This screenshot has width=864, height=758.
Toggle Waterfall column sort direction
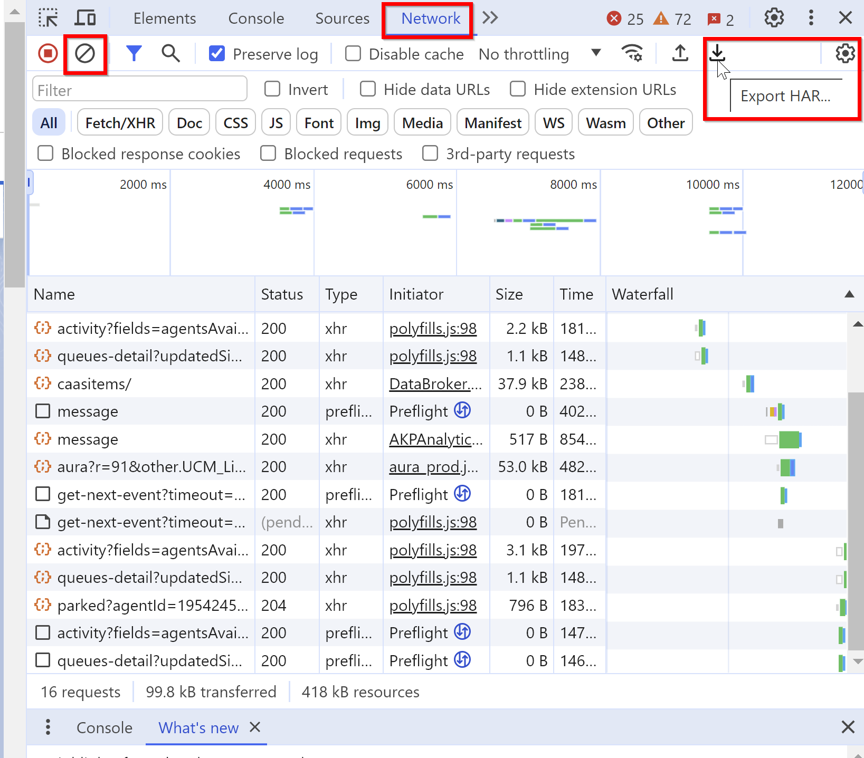point(849,294)
